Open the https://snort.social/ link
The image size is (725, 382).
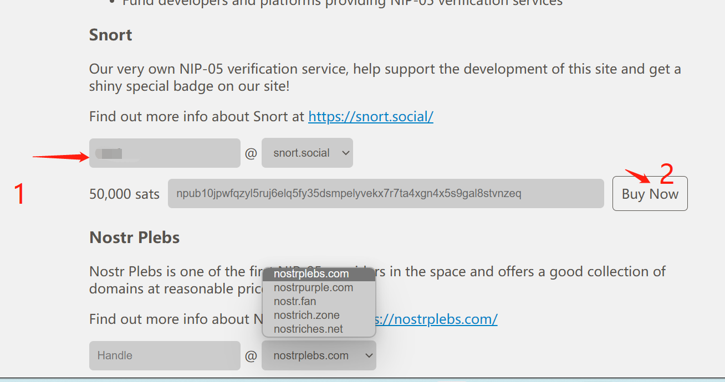click(371, 117)
